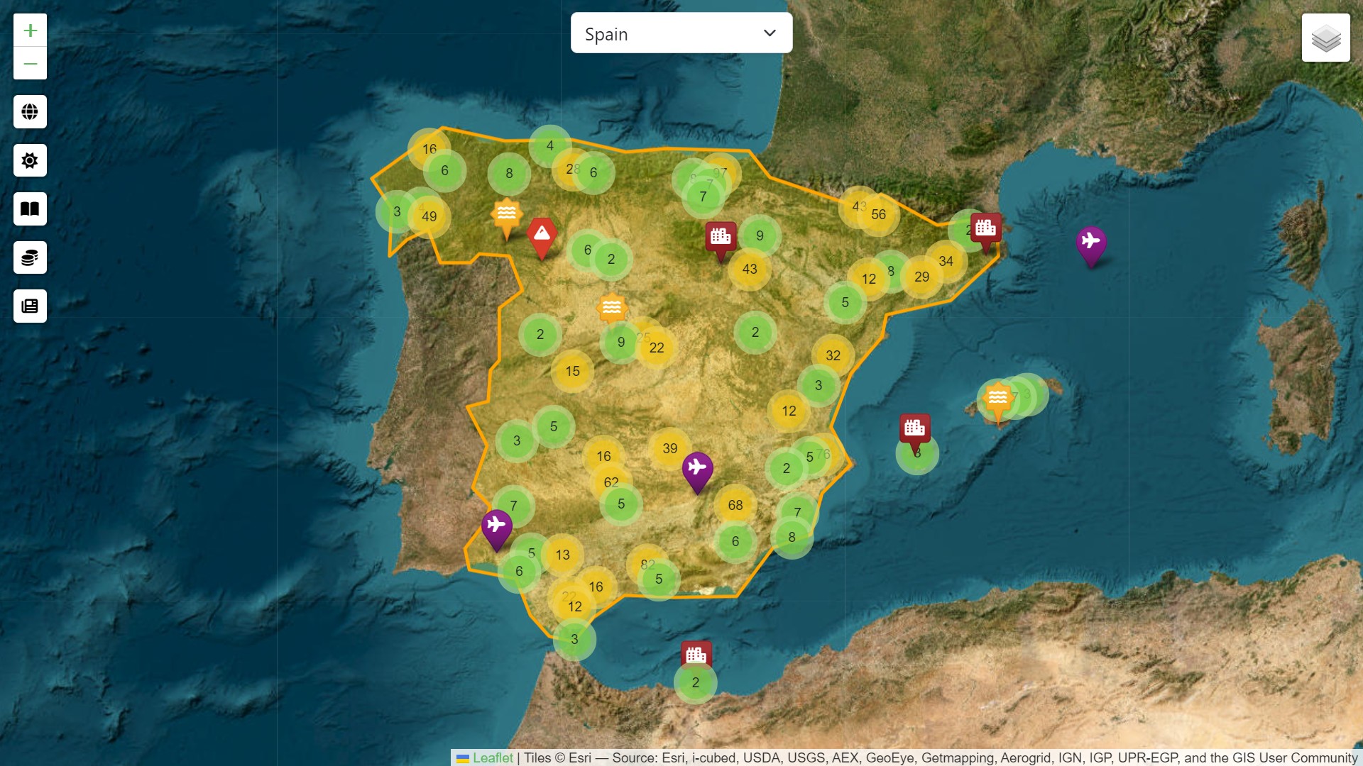Open the layers control in top-right corner
1363x766 pixels.
point(1326,38)
